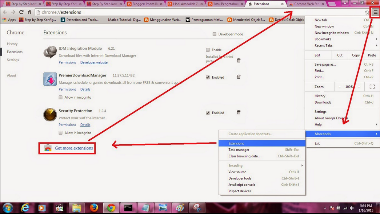Open the More tools submenu
This screenshot has height=214, width=380.
(343, 134)
